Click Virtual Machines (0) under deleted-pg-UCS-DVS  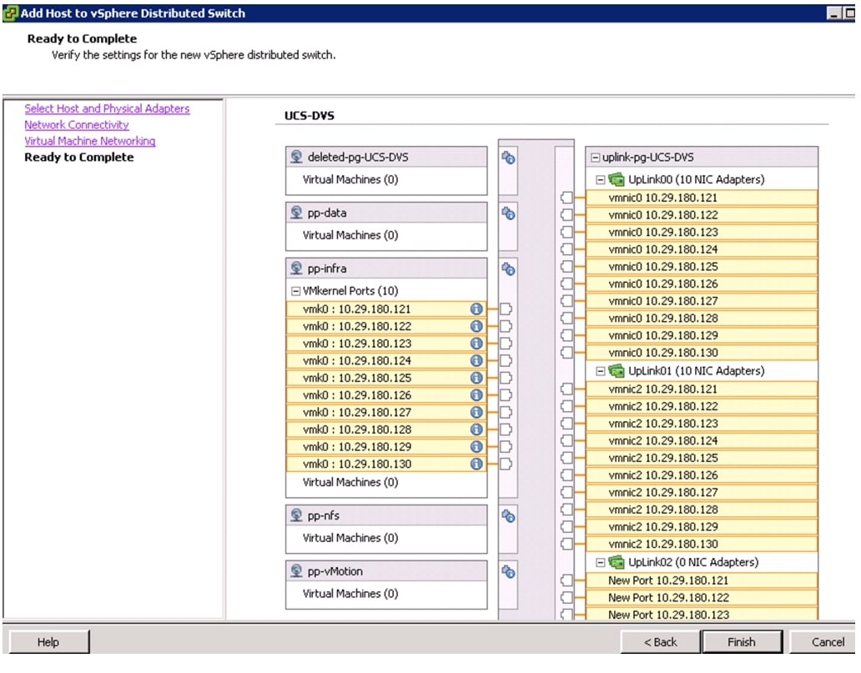pos(350,179)
